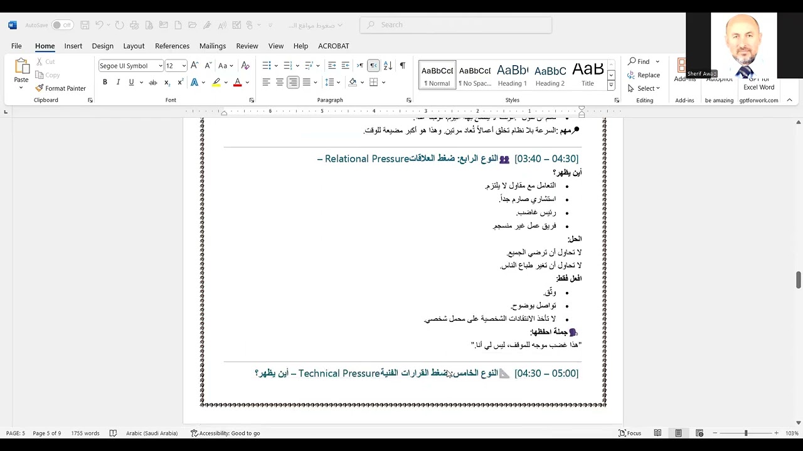803x451 pixels.
Task: Click the Shading paint bucket icon
Action: [x=353, y=82]
